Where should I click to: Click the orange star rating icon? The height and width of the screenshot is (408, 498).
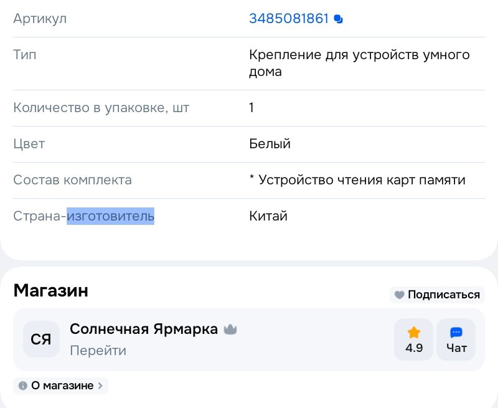(414, 332)
